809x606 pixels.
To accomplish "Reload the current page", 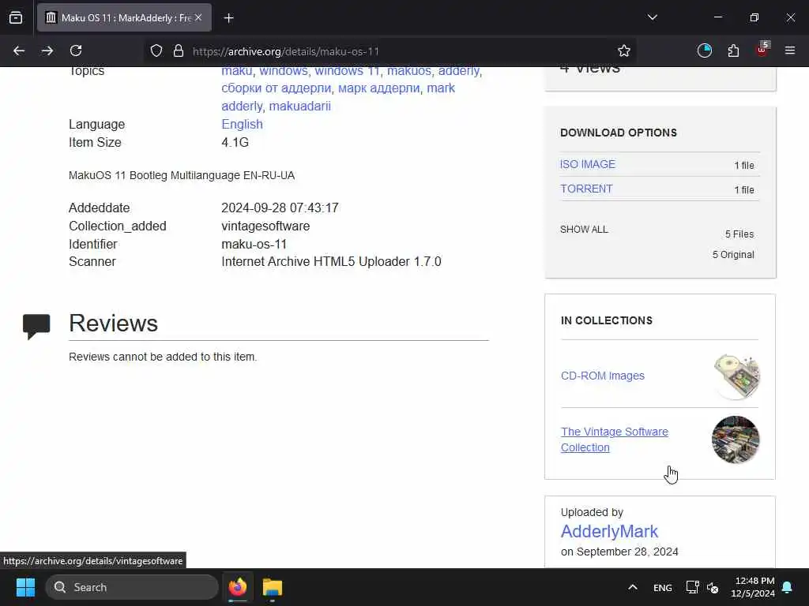I will click(76, 50).
